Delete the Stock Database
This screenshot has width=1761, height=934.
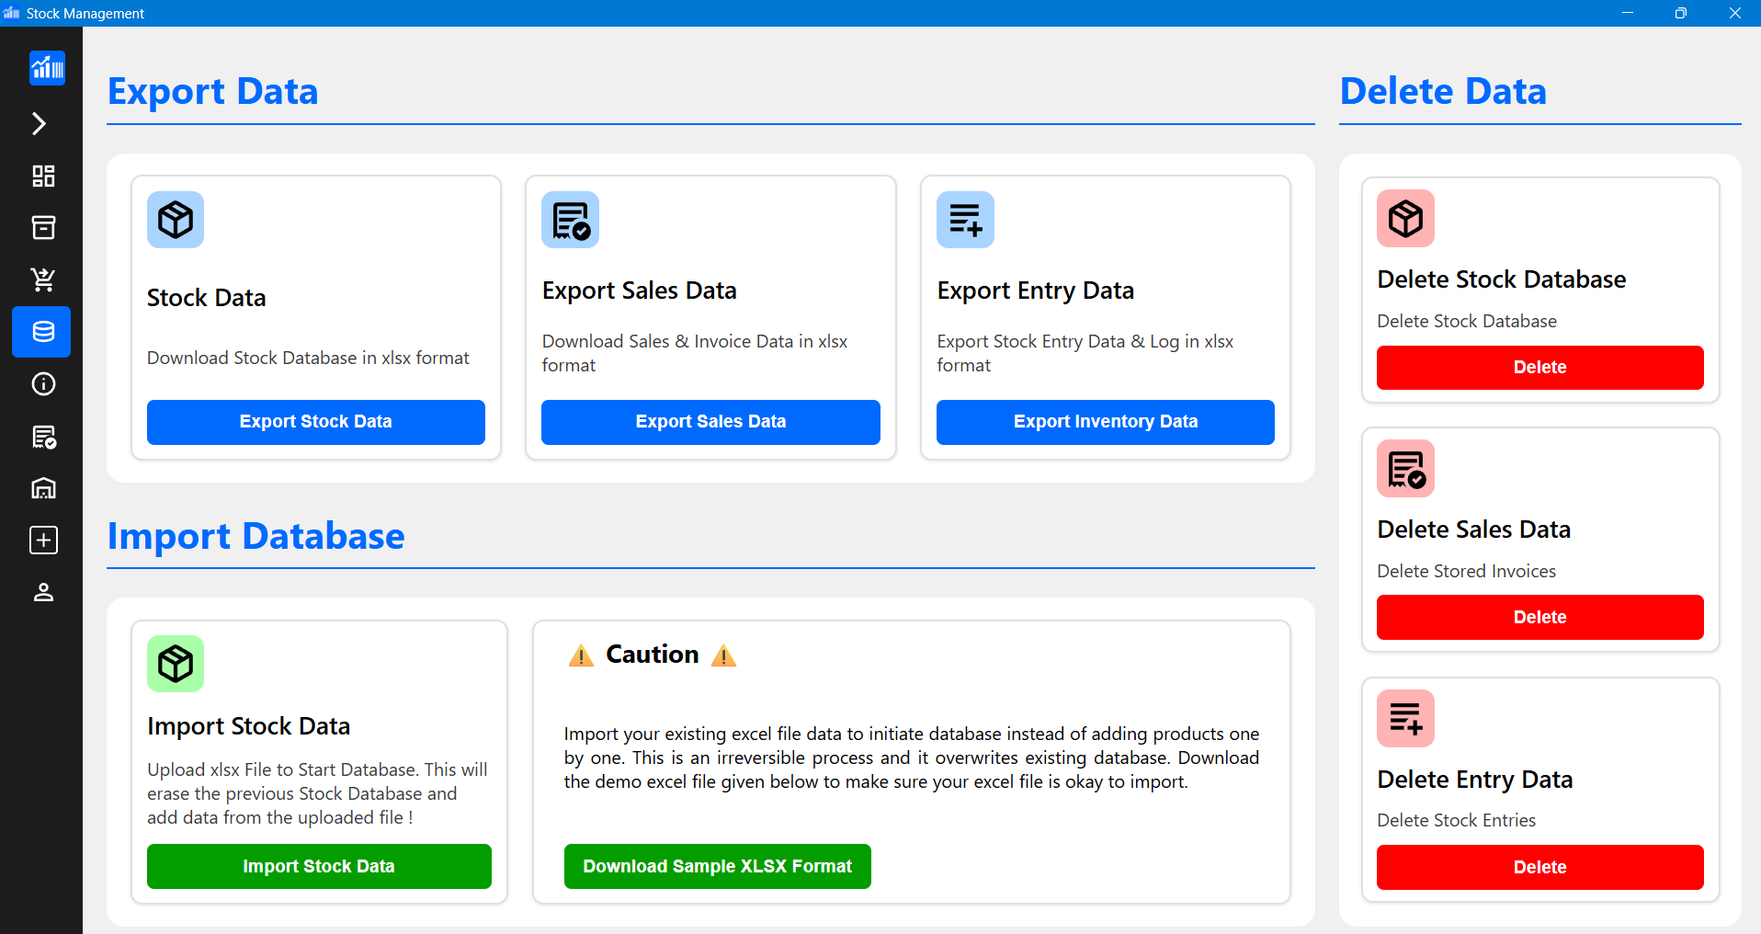(x=1539, y=368)
